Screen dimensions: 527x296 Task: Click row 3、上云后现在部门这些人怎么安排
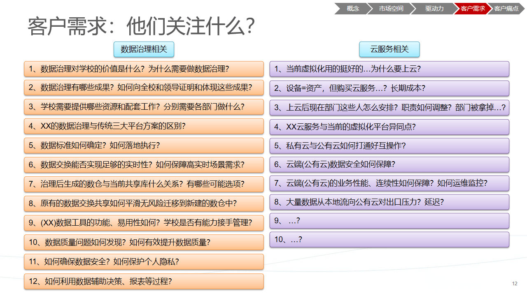pyautogui.click(x=389, y=108)
